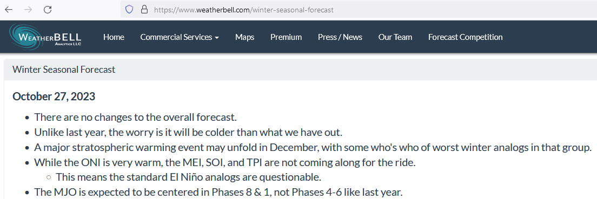Viewport: 597px width, 199px height.
Task: Open the tracking protection shield icon
Action: point(129,10)
